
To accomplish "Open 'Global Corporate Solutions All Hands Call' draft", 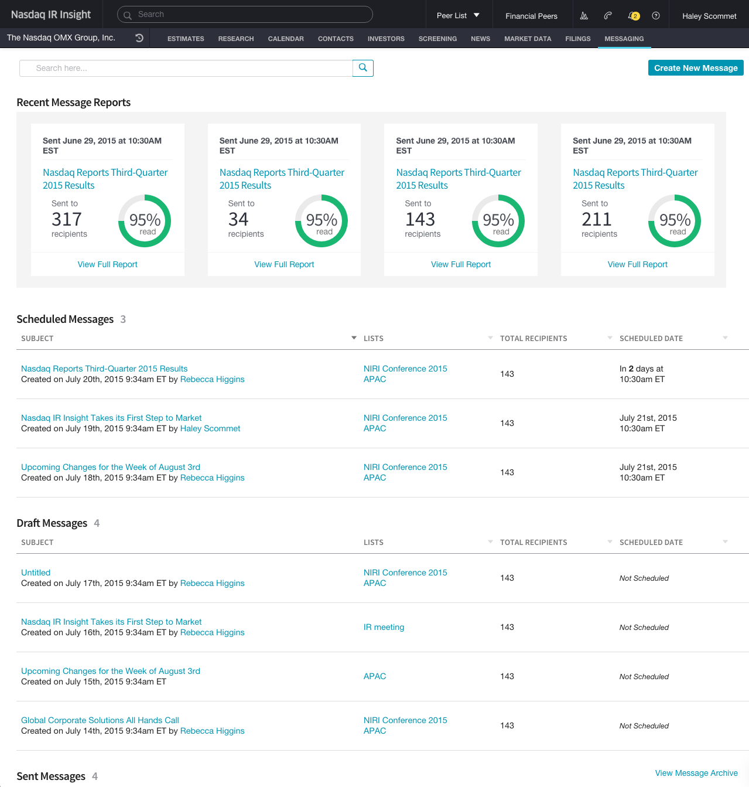I will pyautogui.click(x=100, y=720).
